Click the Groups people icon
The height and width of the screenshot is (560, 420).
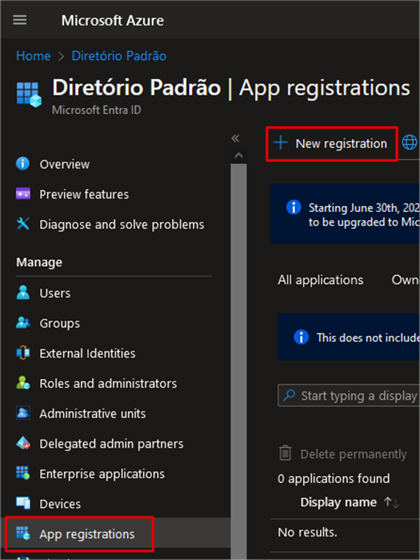click(23, 323)
